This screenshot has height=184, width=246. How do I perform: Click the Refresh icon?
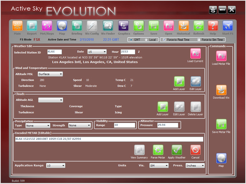point(199,26)
